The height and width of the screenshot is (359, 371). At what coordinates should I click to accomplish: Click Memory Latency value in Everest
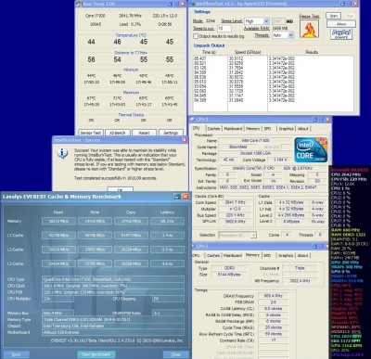167,221
